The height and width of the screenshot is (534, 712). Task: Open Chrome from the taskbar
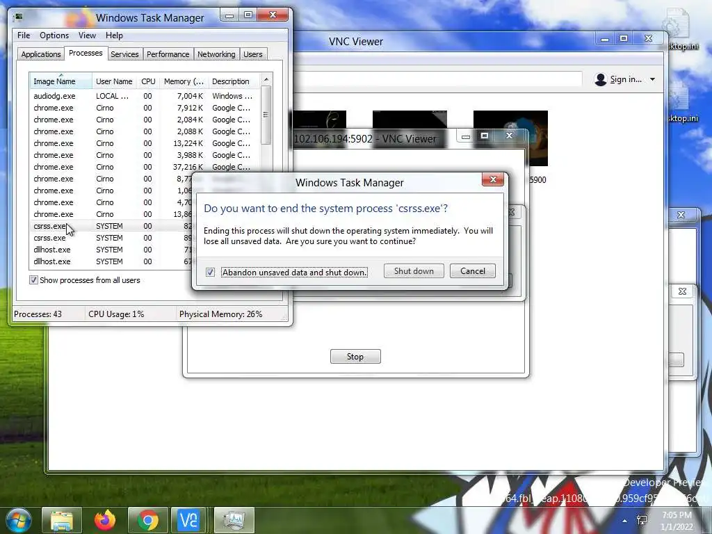point(148,520)
